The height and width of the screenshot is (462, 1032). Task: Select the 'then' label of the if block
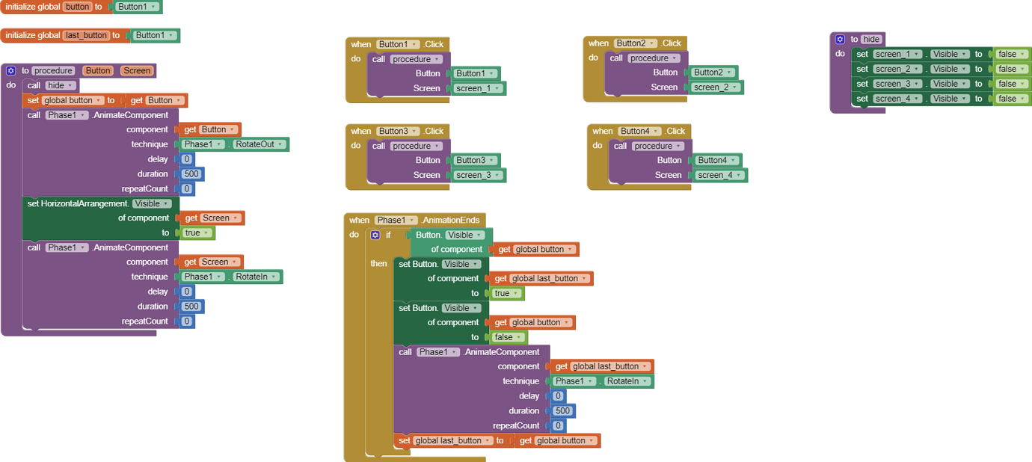pos(379,263)
